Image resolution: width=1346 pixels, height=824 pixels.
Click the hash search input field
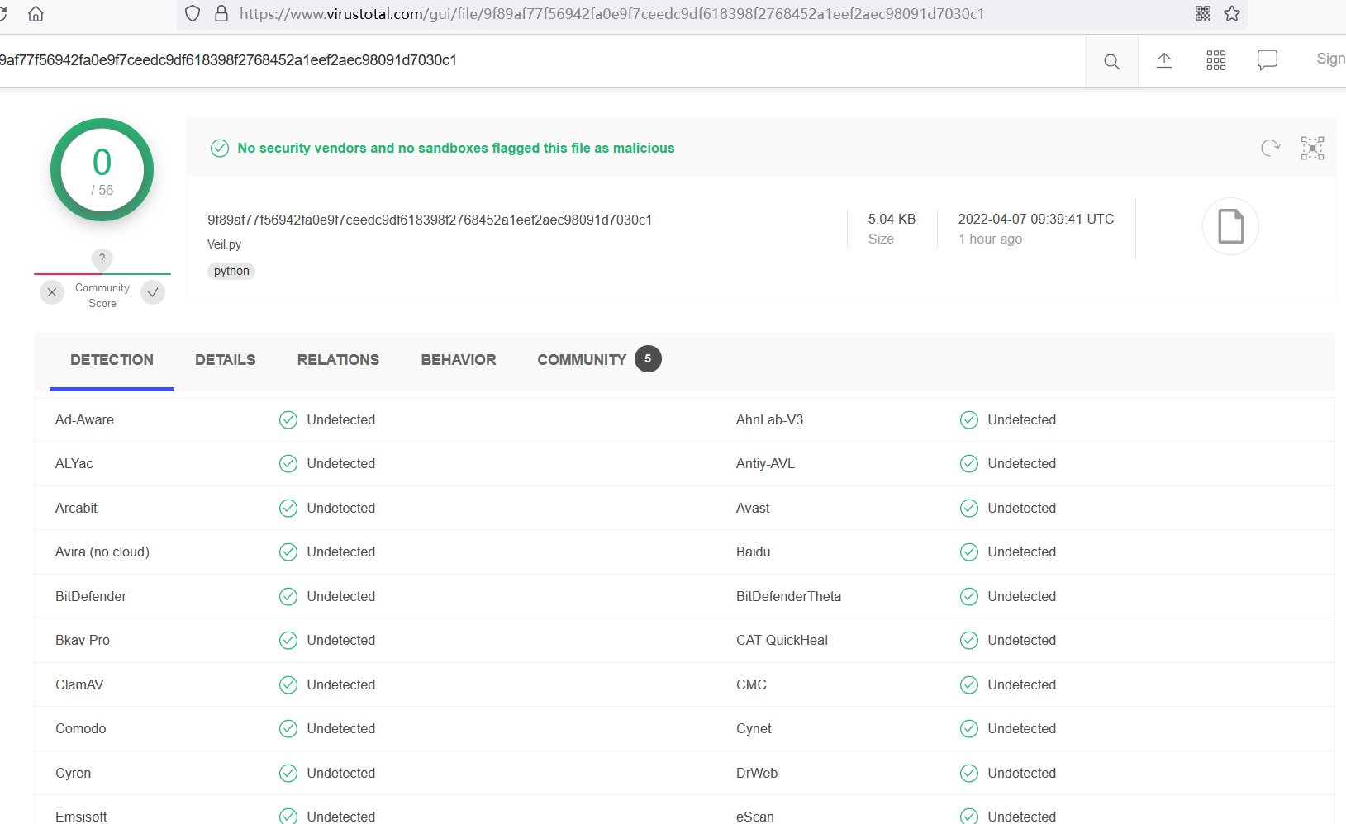coord(543,60)
